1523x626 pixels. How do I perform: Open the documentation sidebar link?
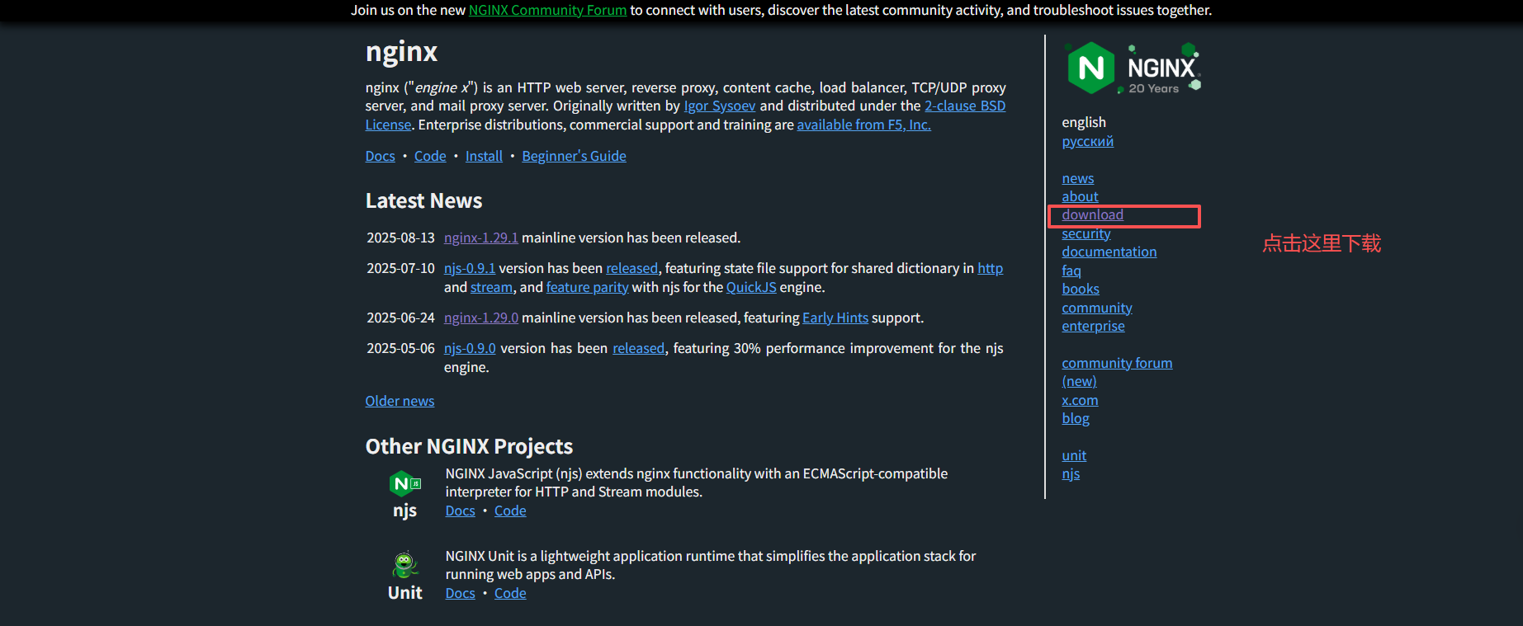1109,252
